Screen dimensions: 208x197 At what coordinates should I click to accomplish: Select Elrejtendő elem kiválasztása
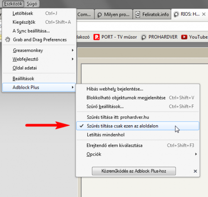point(138,146)
